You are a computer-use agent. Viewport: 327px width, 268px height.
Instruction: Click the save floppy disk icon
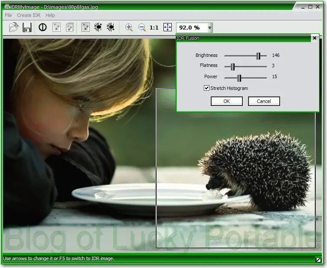tap(27, 27)
